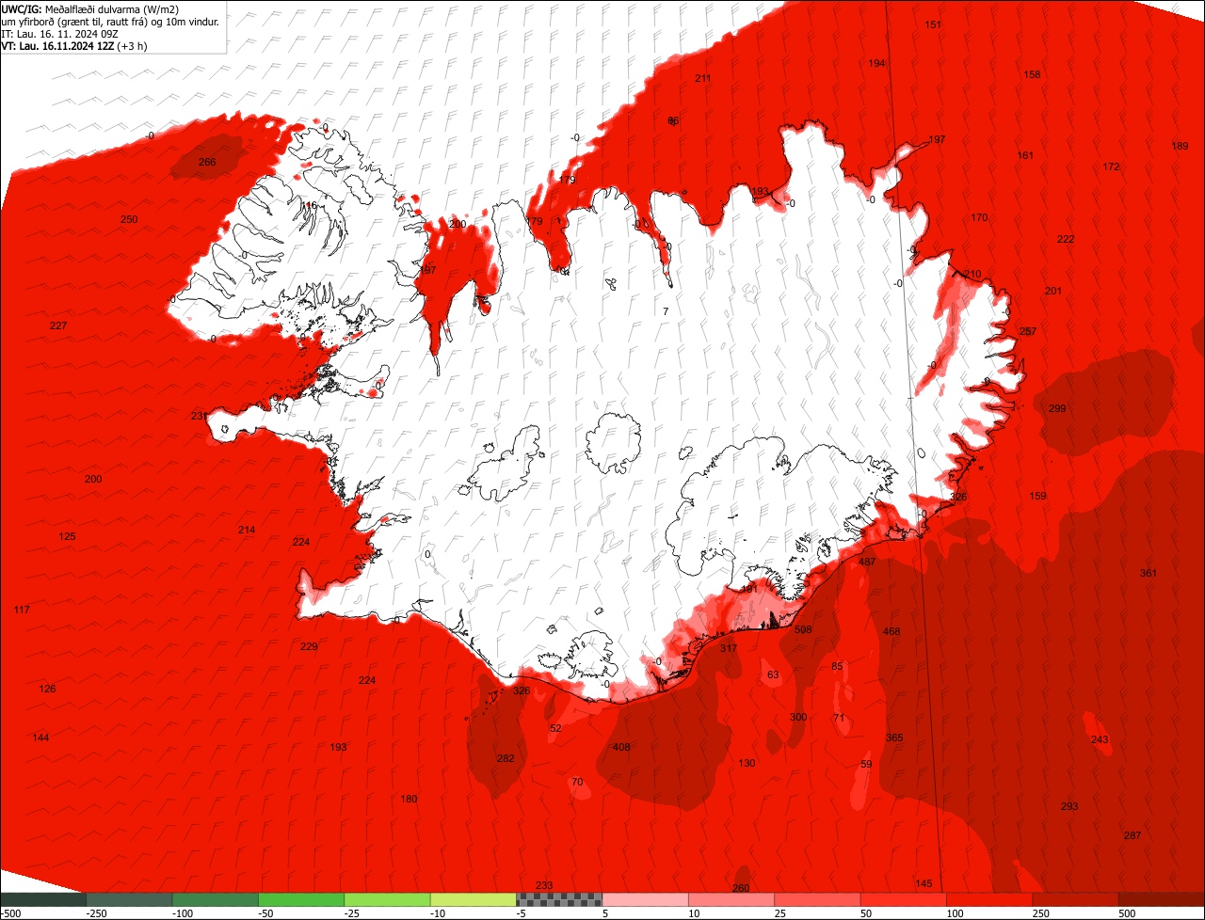Select the legend swatch between -250 and -100
Image resolution: width=1205 pixels, height=920 pixels.
pos(129,899)
